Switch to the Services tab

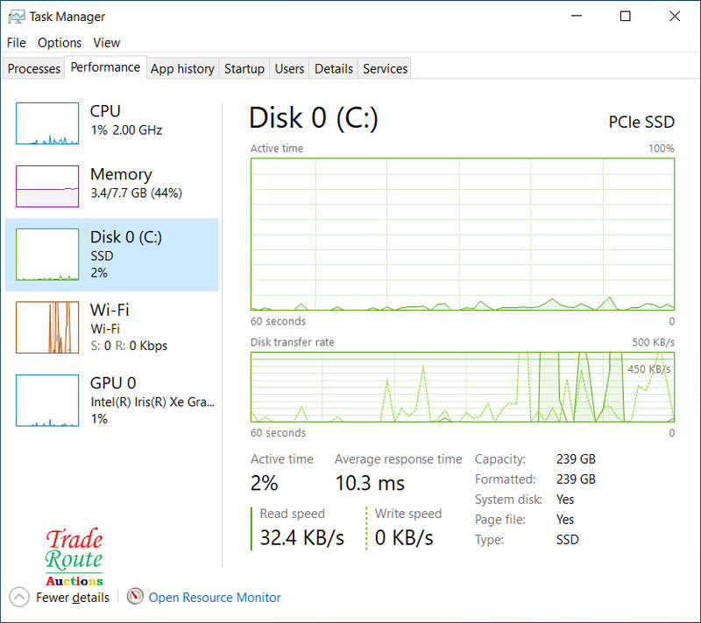pyautogui.click(x=385, y=69)
